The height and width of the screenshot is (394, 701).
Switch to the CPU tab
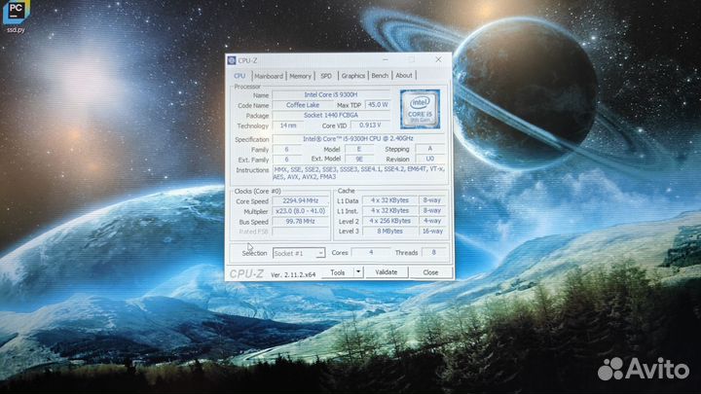240,76
